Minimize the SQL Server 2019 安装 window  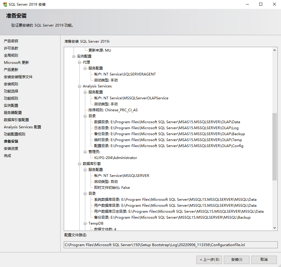[247, 4]
